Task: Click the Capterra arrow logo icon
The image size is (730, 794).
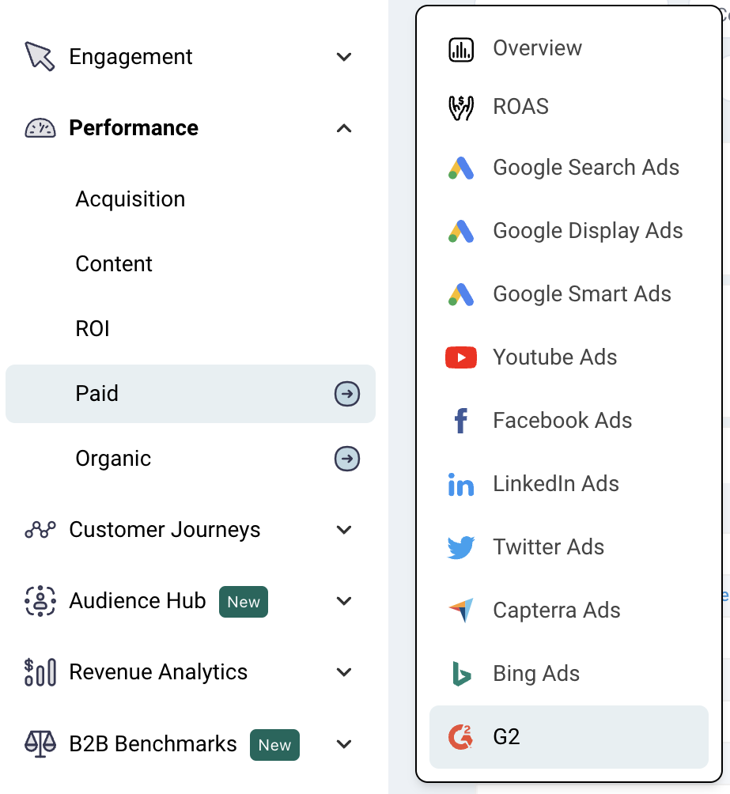Action: click(x=461, y=611)
